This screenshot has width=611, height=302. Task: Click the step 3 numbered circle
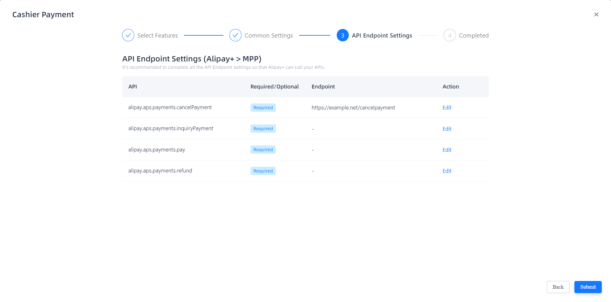(x=342, y=35)
